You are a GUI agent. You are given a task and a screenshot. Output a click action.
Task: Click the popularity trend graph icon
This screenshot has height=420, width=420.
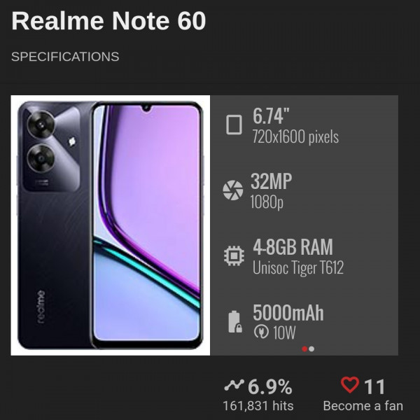[x=234, y=385]
